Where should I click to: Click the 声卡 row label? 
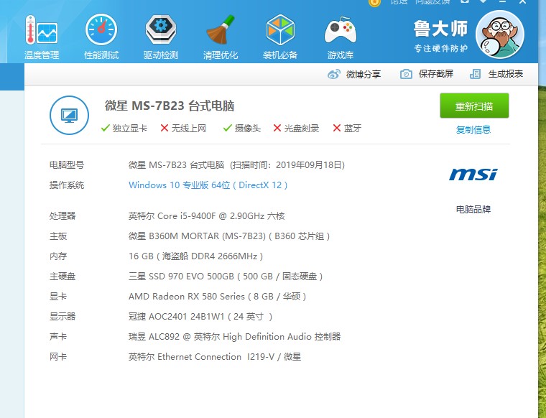[x=57, y=337]
